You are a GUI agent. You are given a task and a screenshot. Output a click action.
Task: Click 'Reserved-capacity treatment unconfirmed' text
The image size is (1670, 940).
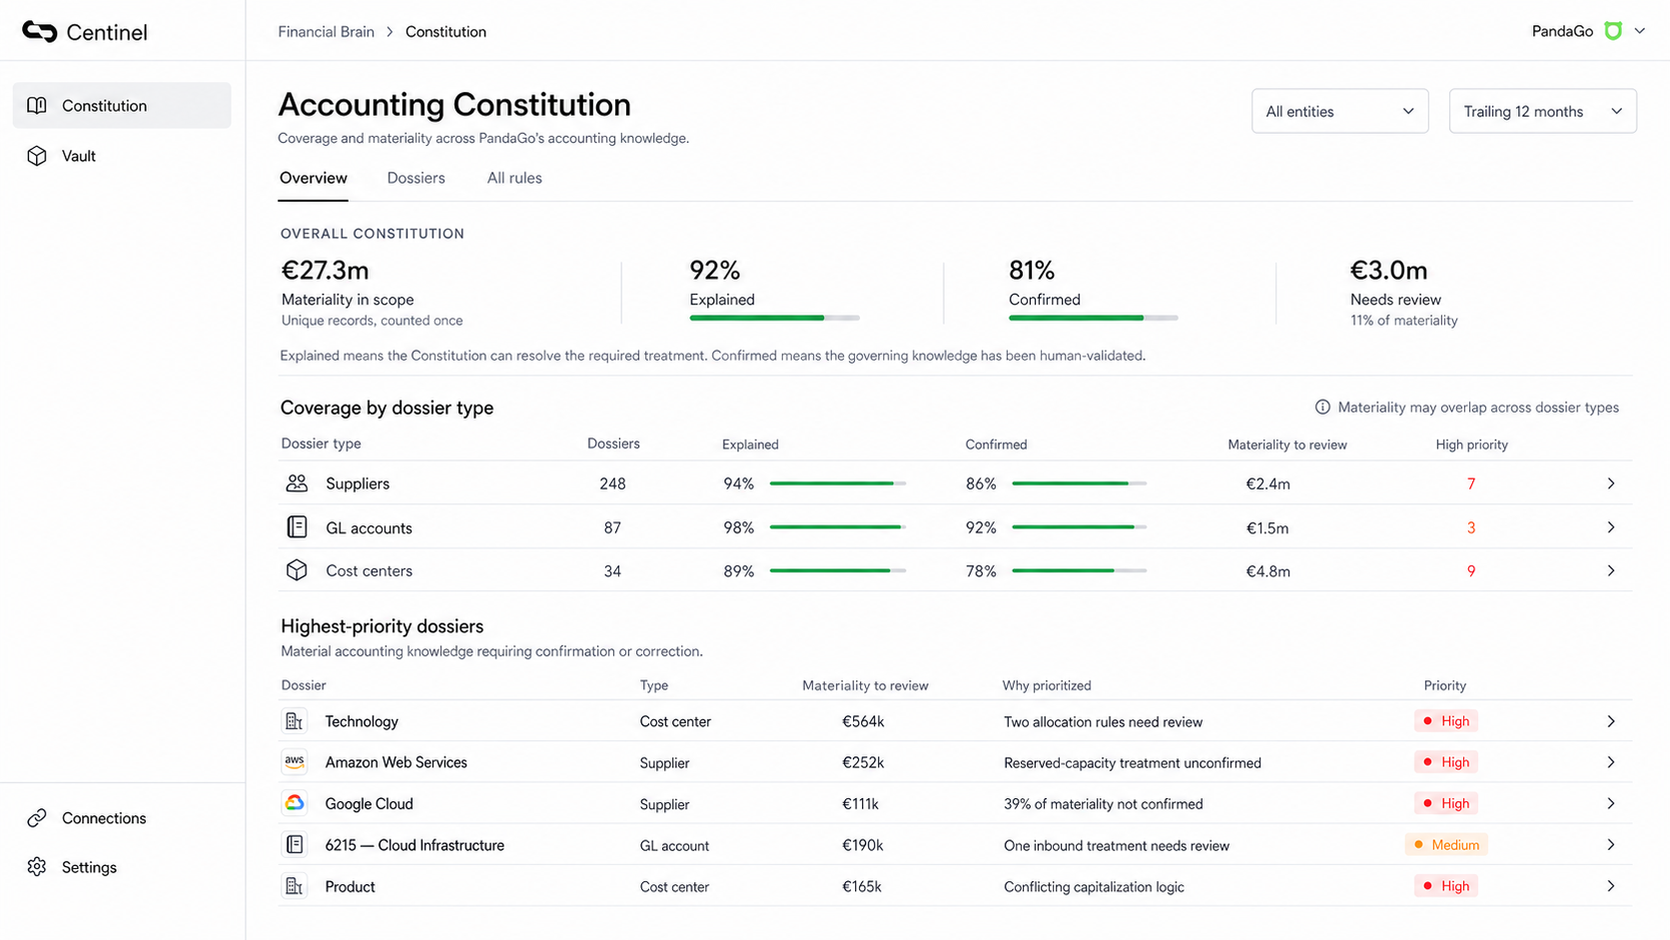pos(1133,763)
